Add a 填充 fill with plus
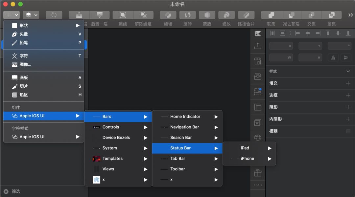The height and width of the screenshot is (197, 355). pyautogui.click(x=348, y=83)
